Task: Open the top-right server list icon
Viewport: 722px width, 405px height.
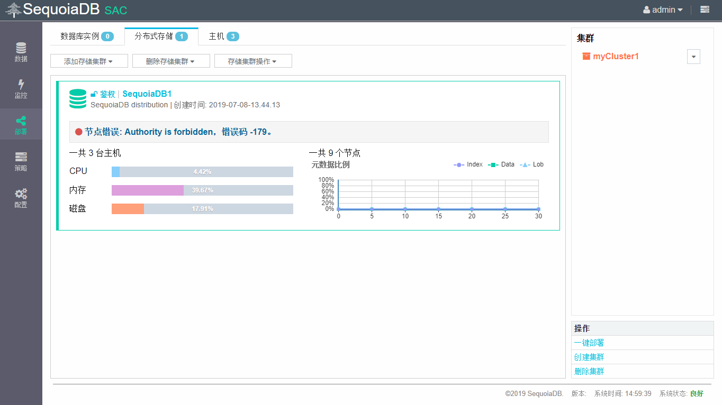Action: (705, 10)
